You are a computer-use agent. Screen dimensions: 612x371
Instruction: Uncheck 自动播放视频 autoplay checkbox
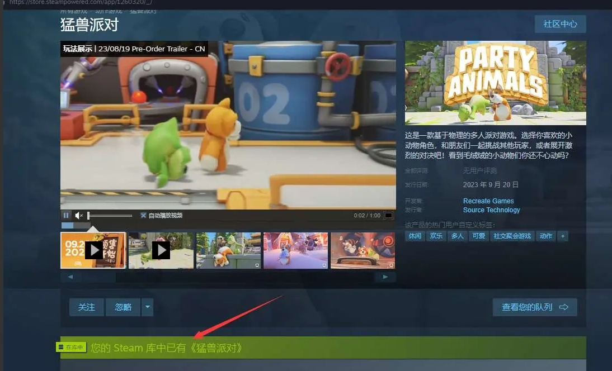144,216
